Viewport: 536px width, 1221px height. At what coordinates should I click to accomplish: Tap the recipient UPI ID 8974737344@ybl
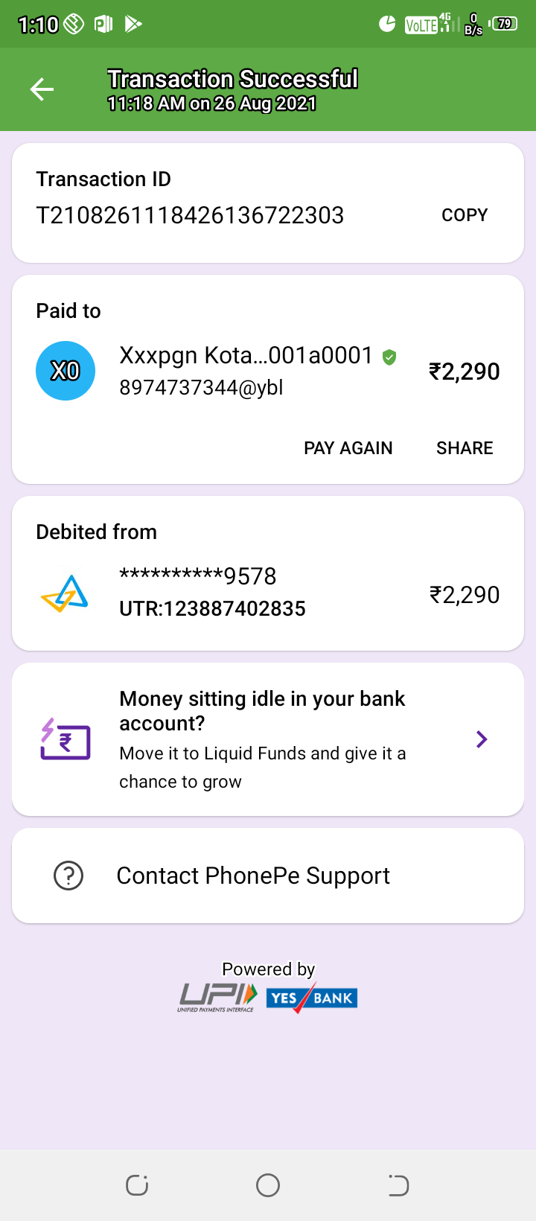[201, 388]
